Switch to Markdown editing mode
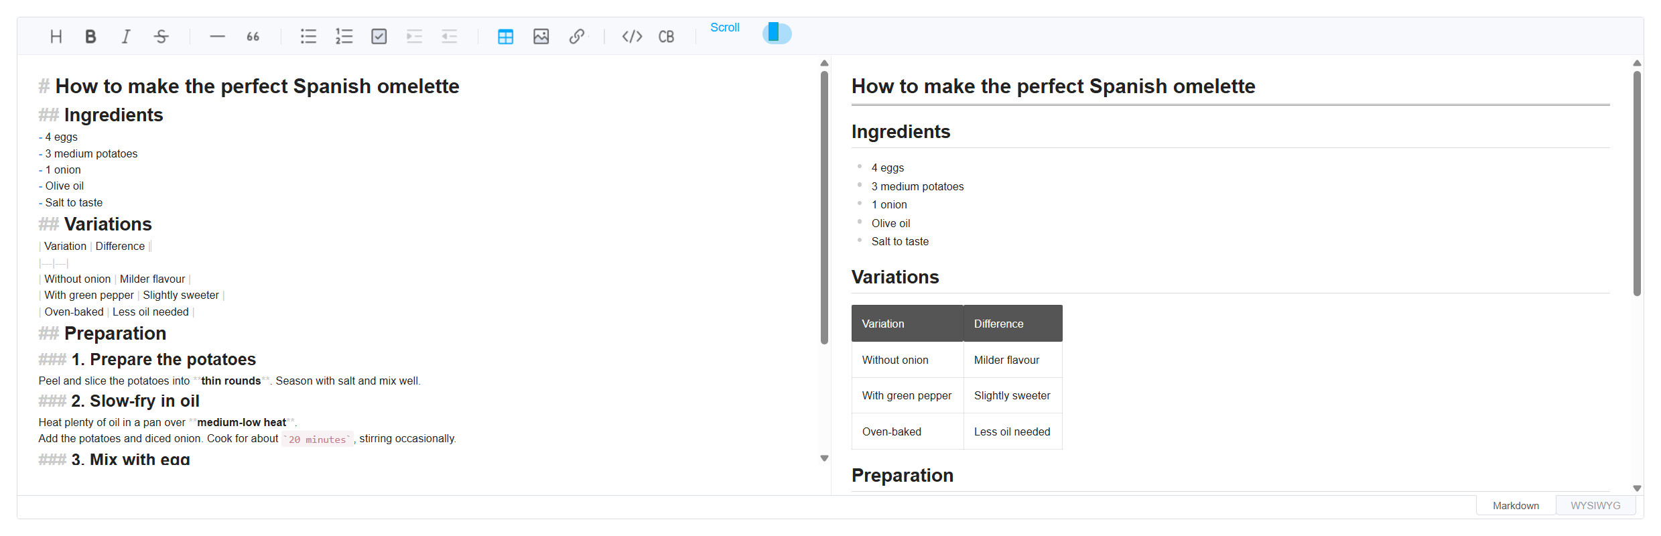1661x536 pixels. [x=1515, y=505]
